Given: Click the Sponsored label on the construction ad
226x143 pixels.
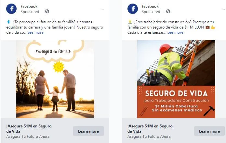Looking at the screenshot, I should 151,12.
